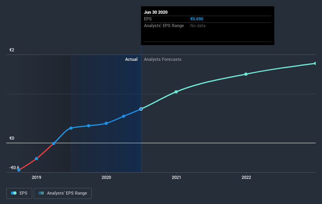Screen dimensions: 322x204
Task: Click the 'Actual' section label
Action: (131, 59)
